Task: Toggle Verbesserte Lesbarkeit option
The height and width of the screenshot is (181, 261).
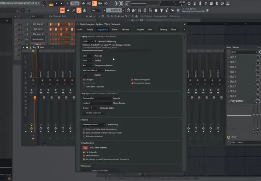Action: (x=94, y=87)
